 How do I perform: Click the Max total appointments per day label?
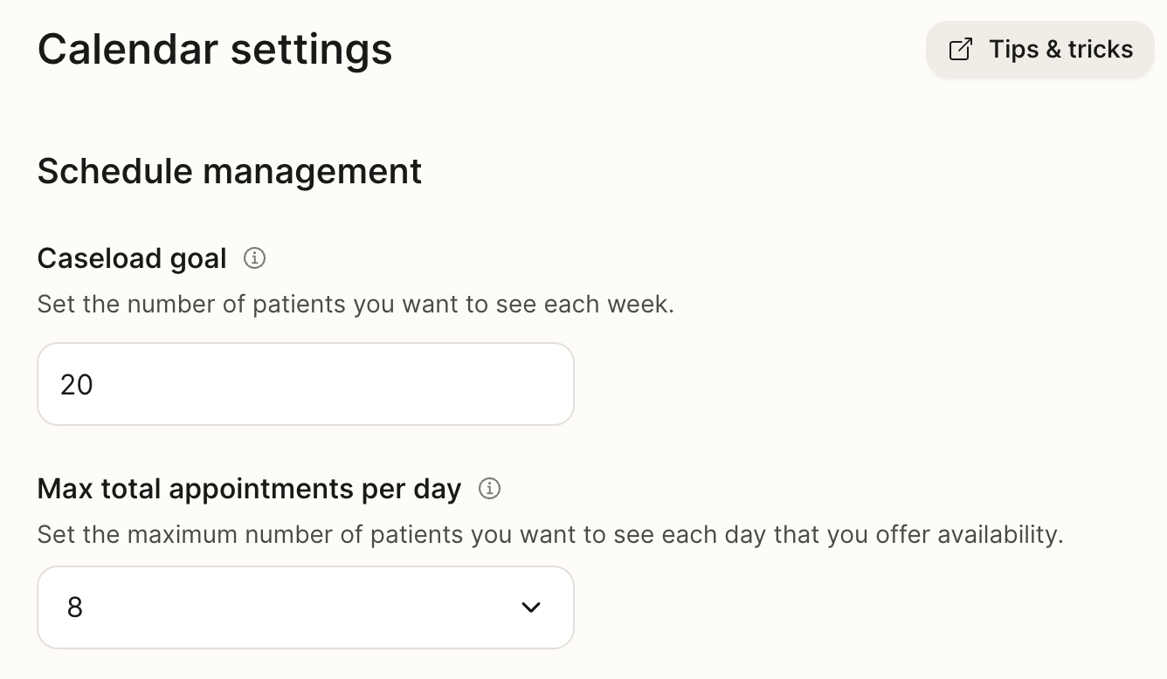[249, 489]
